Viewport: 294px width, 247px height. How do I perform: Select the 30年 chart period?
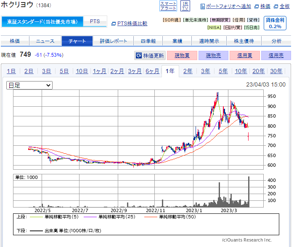pos(276,71)
